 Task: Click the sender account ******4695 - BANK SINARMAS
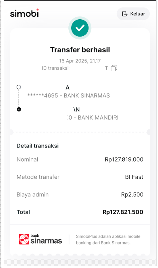pos(68,95)
